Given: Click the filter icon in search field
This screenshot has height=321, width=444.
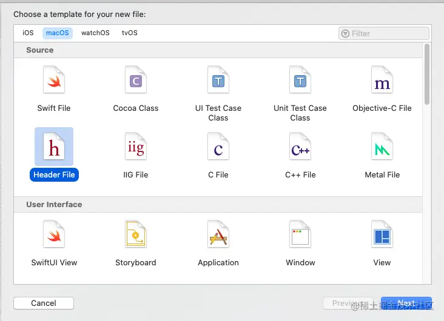Looking at the screenshot, I should click(x=345, y=34).
